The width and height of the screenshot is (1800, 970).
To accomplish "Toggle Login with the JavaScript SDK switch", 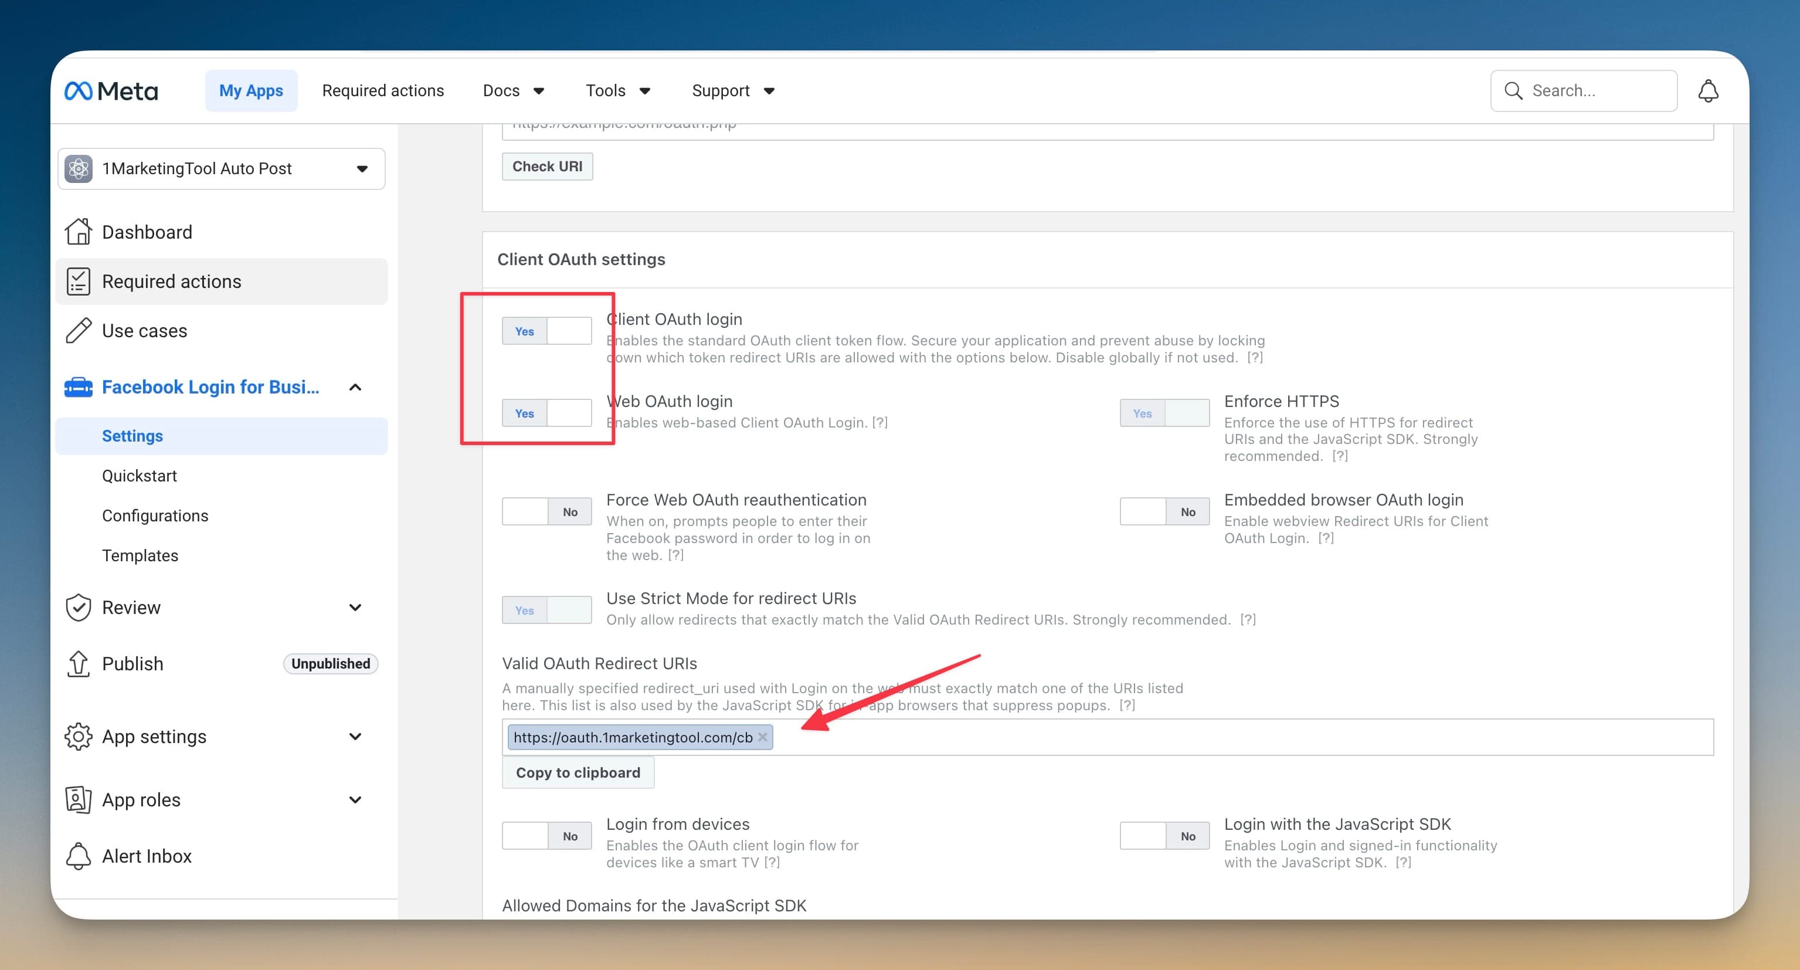I will click(1164, 836).
